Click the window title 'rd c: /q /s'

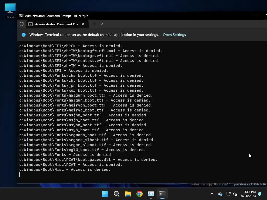pos(81,16)
